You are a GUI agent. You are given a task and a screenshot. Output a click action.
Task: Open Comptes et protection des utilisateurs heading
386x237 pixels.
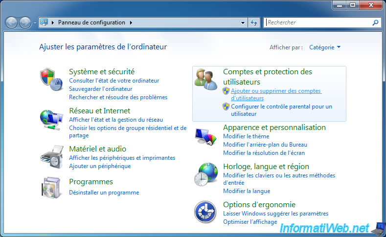tap(267, 77)
